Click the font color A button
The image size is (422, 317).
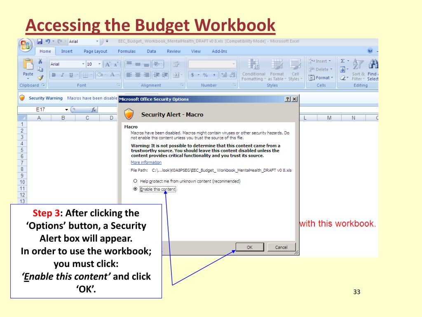click(x=112, y=75)
